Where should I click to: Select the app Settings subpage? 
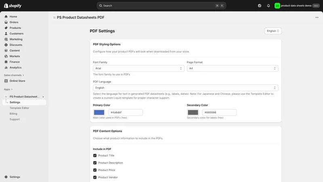[x=24, y=102]
